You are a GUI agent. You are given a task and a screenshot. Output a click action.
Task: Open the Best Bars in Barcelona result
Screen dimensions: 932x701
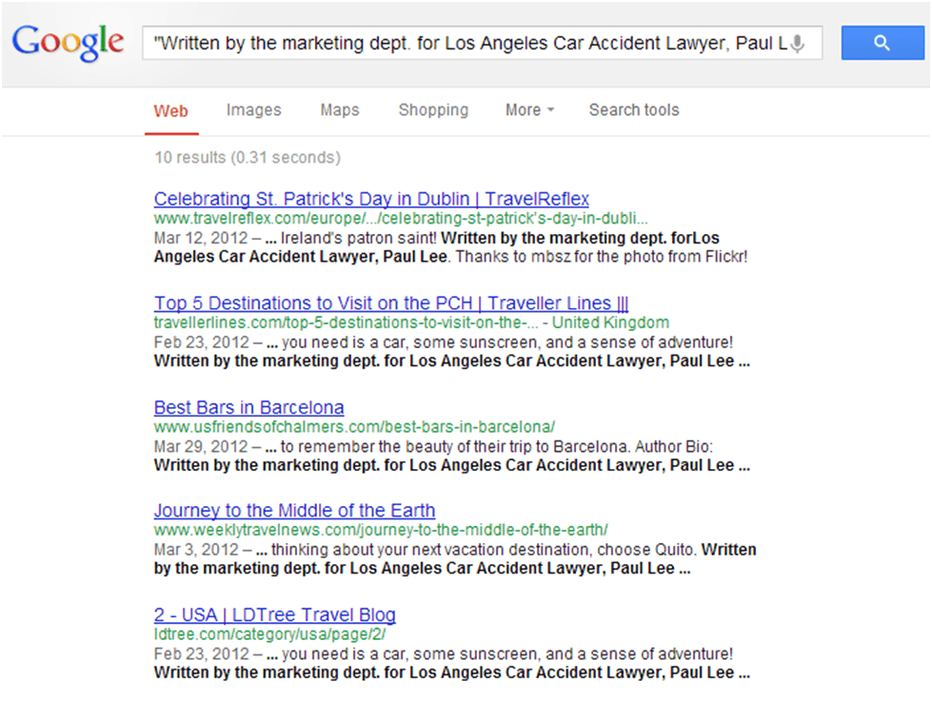249,407
